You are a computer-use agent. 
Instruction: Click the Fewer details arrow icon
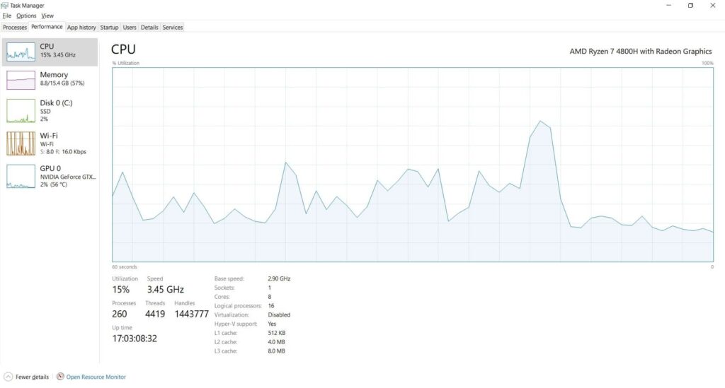point(8,377)
